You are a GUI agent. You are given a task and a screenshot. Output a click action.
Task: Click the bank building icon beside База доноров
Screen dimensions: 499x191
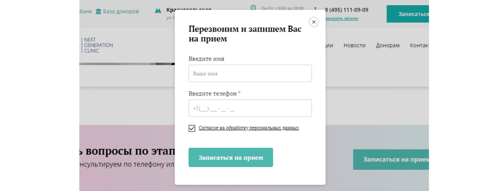(98, 12)
